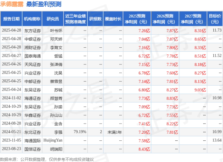Viewport: 223px width, 162px height.
Task: Click the 2027预测净利润 column header
Action: [192, 18]
